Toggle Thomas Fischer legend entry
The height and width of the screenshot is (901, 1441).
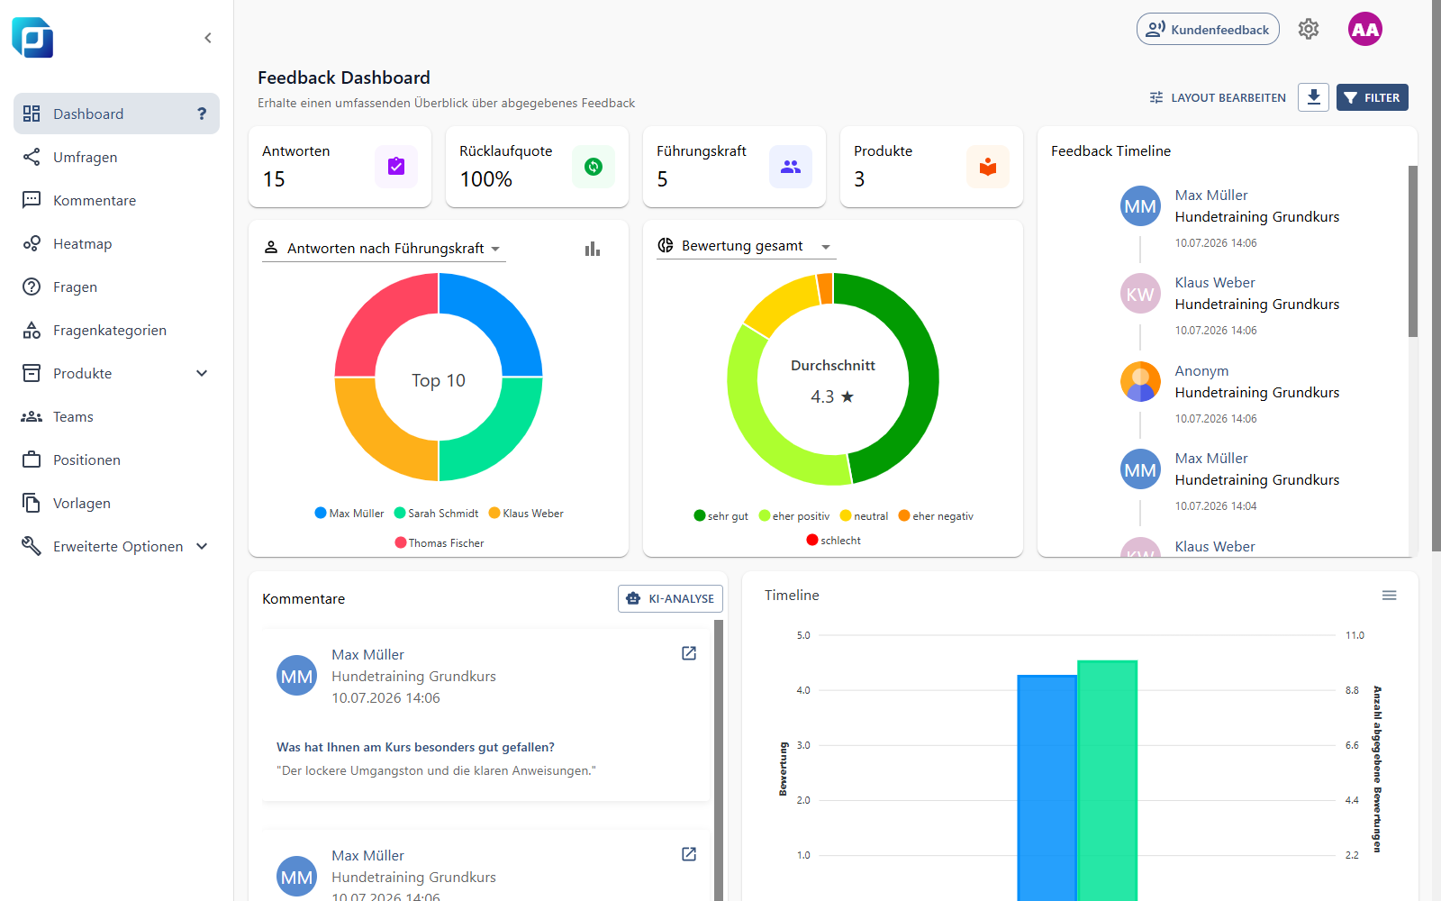(440, 543)
